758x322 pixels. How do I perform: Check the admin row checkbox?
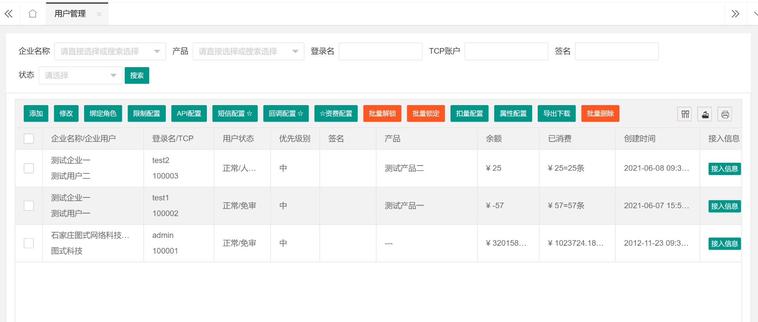[x=29, y=243]
